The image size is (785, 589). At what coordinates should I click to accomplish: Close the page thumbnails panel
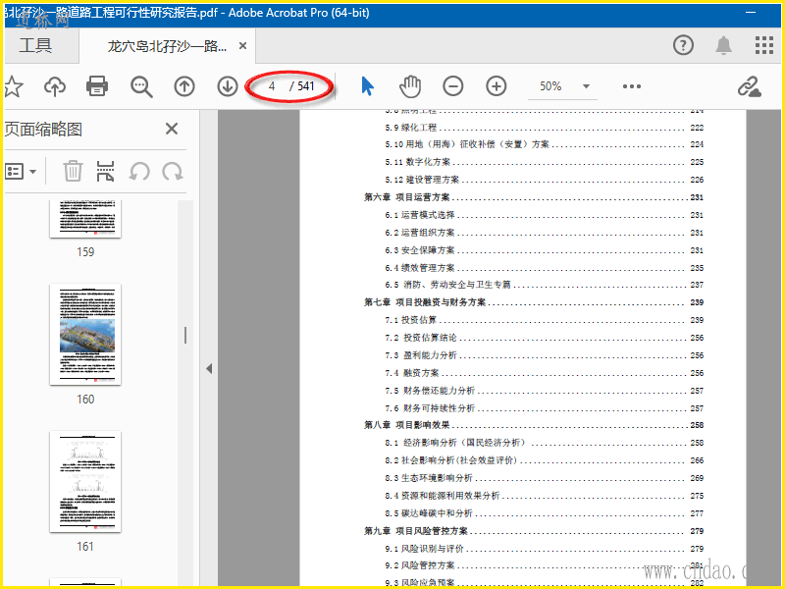(172, 130)
